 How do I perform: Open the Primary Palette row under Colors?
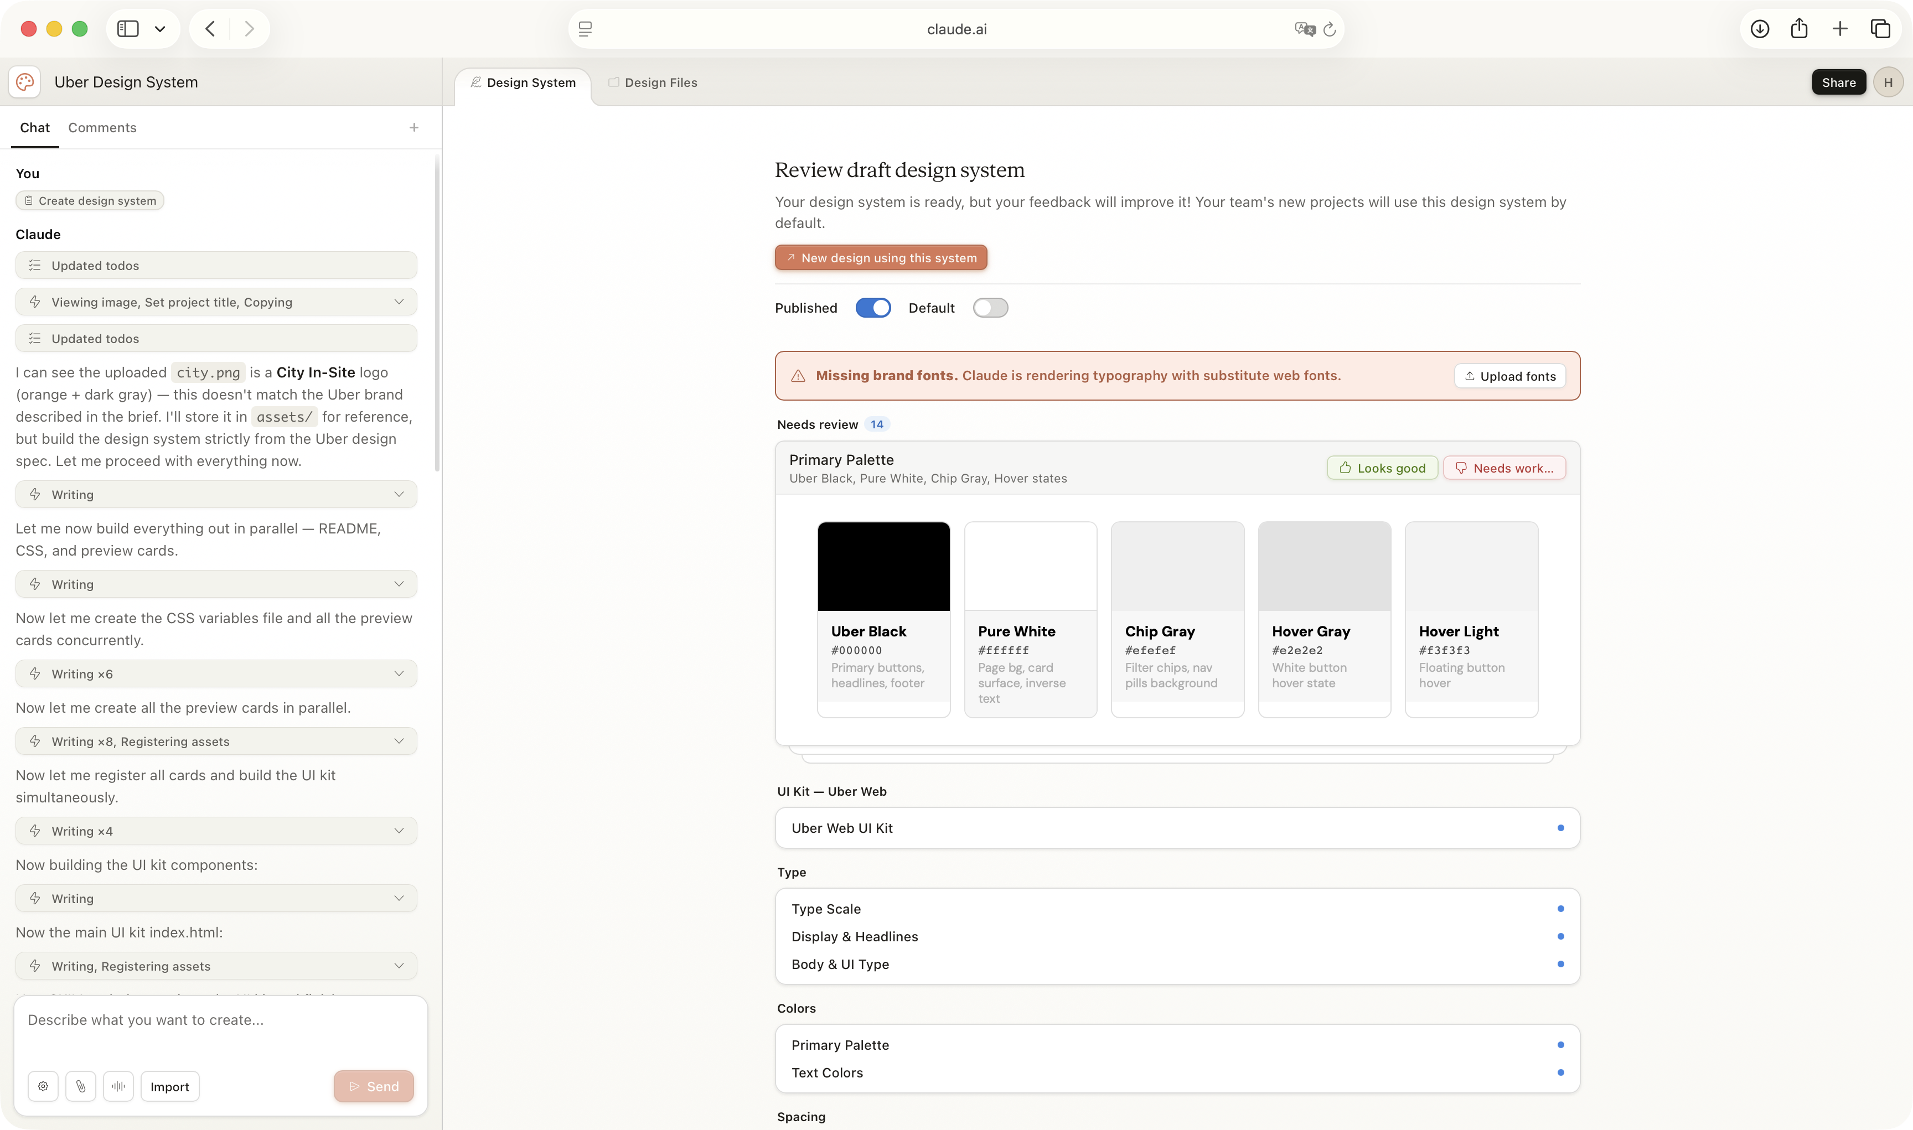click(x=1177, y=1045)
